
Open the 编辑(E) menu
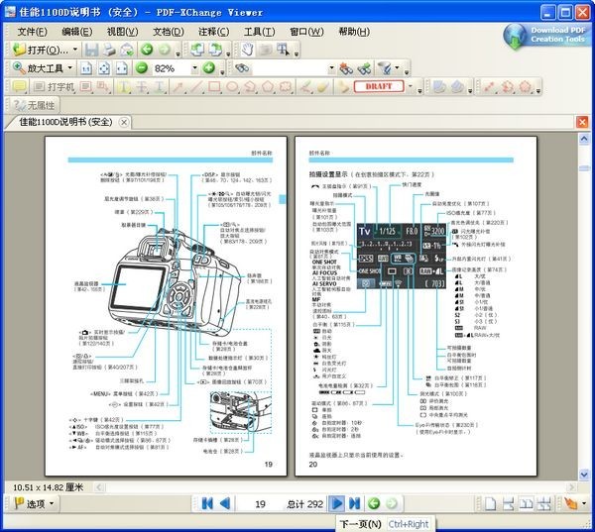pos(77,32)
